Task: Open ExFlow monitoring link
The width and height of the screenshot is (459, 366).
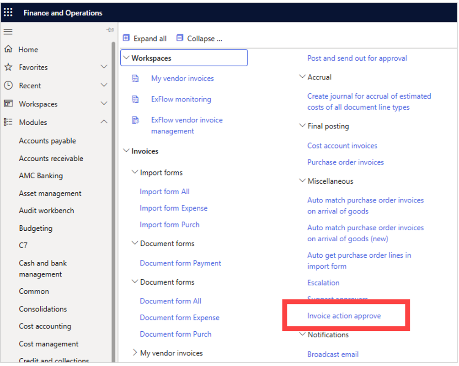Action: 181,99
